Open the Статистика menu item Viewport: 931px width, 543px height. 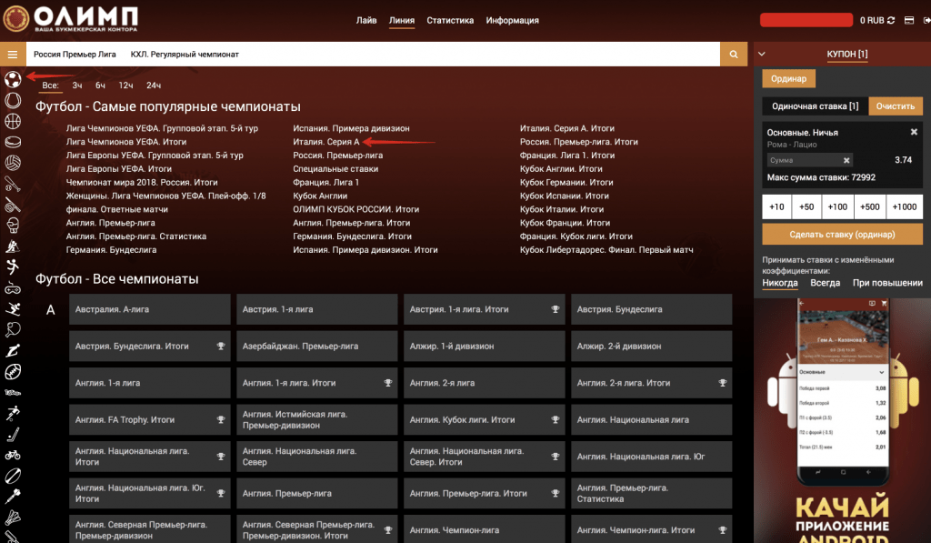[x=450, y=20]
